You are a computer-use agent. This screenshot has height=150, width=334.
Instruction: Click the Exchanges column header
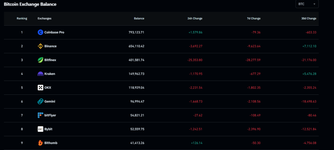tap(44, 19)
